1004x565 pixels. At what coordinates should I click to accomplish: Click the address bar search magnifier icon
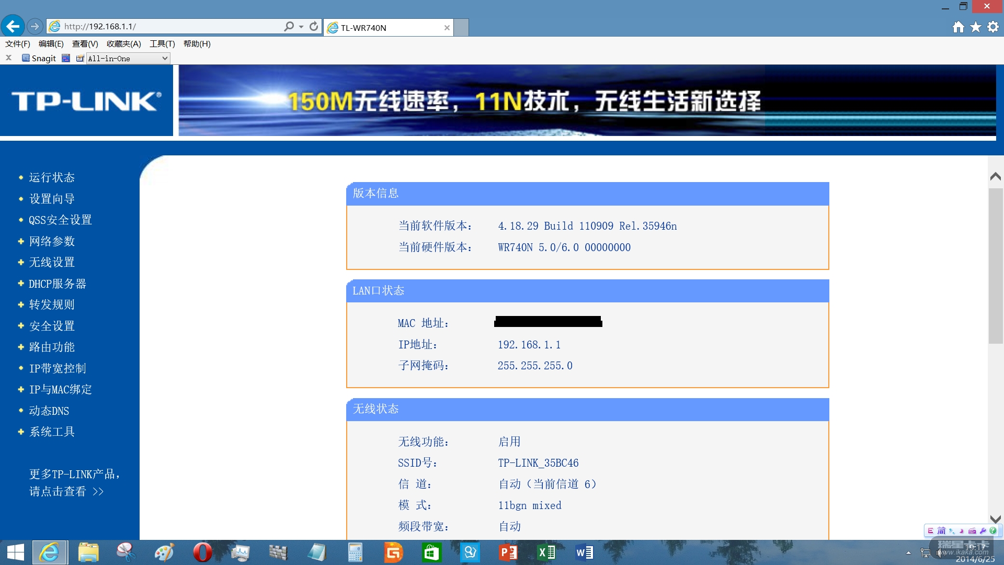coord(289,26)
